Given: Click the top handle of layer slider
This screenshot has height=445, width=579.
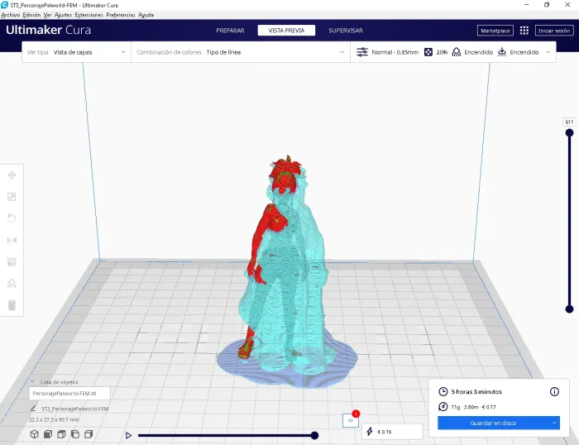Looking at the screenshot, I should (569, 132).
